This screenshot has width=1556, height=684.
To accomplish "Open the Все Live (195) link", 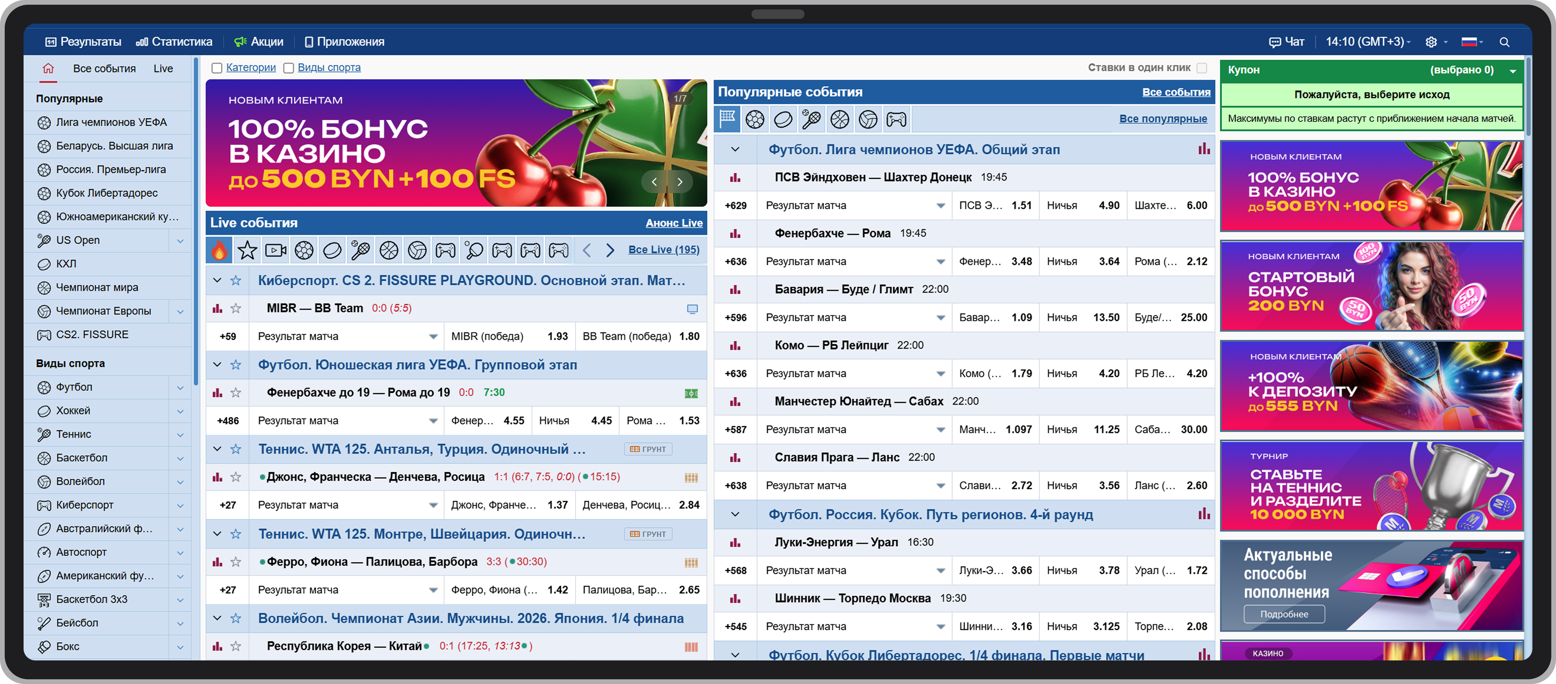I will [x=664, y=249].
